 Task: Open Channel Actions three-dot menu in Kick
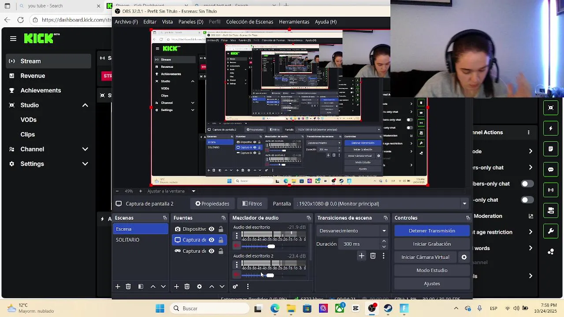[529, 132]
